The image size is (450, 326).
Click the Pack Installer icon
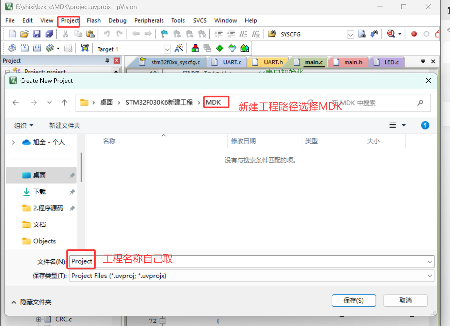pos(245,48)
